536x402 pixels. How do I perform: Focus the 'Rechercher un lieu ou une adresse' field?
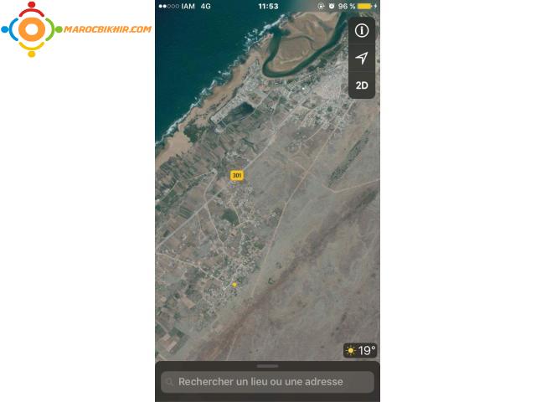(x=268, y=382)
